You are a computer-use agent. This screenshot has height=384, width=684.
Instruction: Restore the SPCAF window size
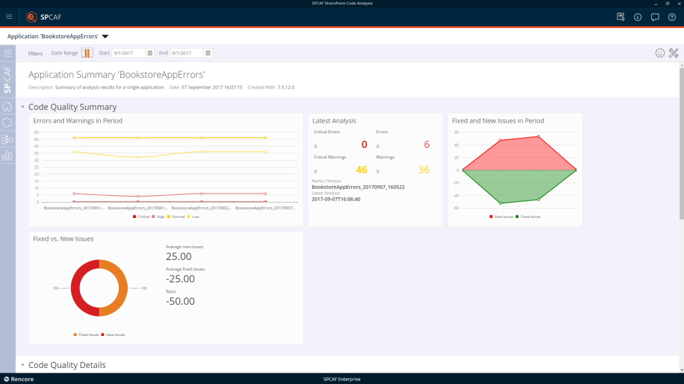(667, 3)
